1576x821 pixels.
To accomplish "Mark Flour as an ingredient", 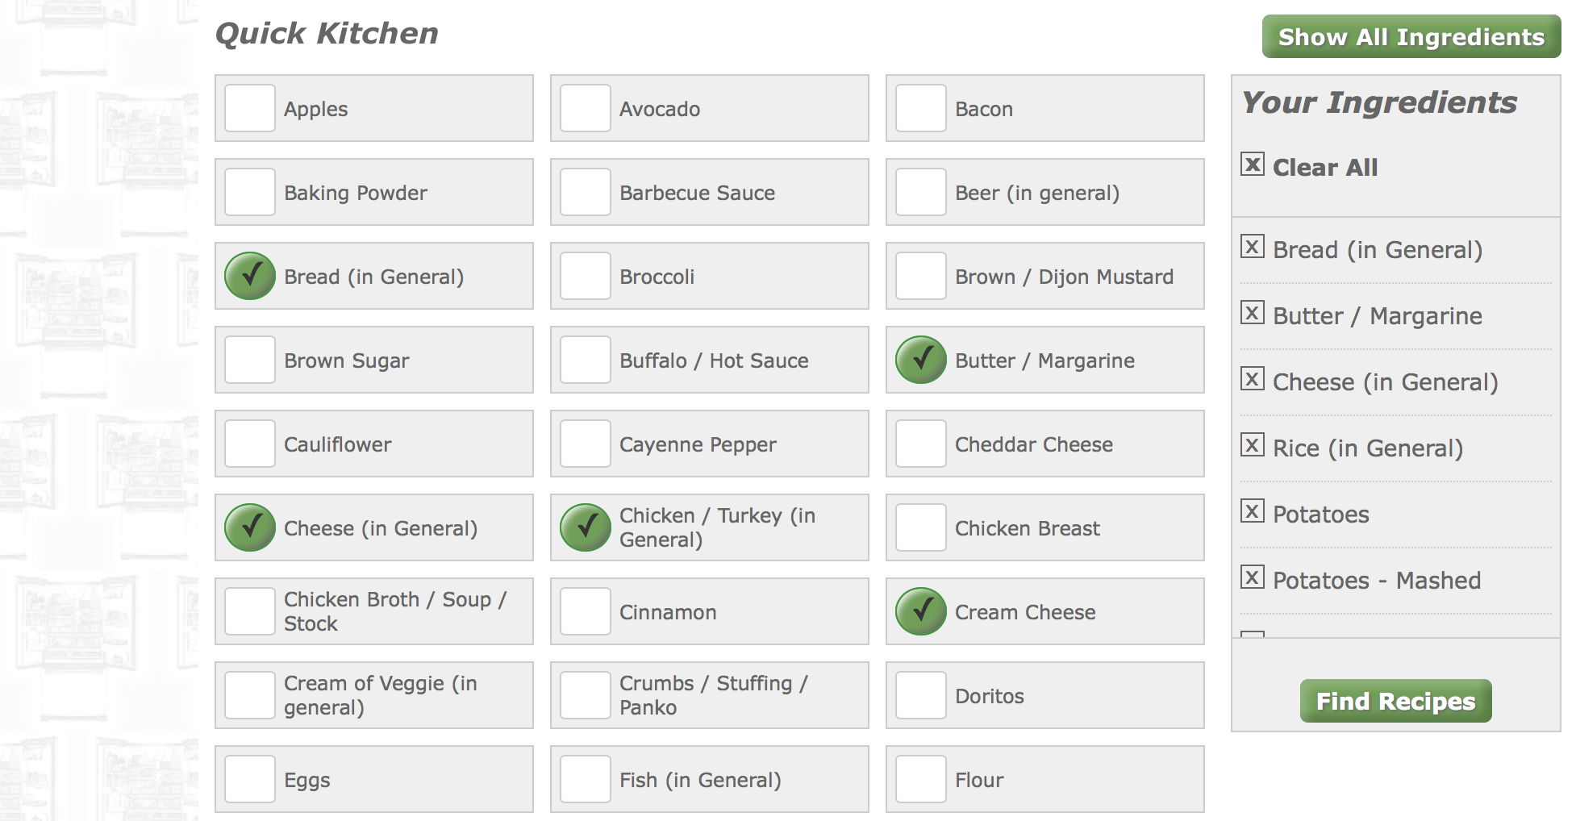I will point(920,779).
